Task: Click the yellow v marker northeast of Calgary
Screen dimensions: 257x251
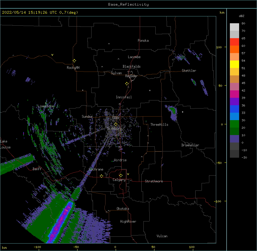Action: pyautogui.click(x=128, y=174)
